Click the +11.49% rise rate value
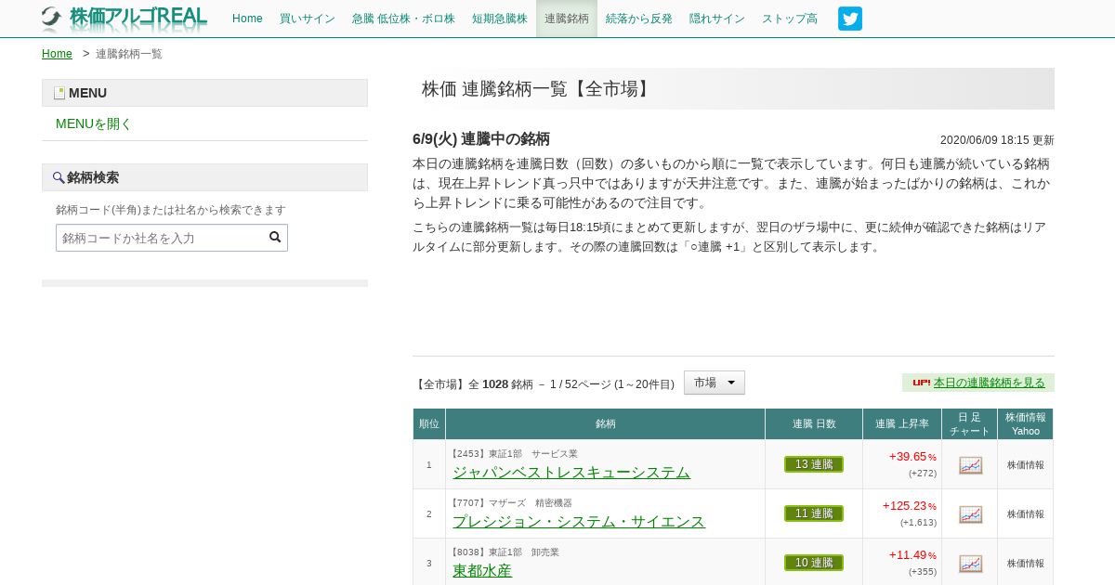Image resolution: width=1115 pixels, height=585 pixels. pos(912,555)
